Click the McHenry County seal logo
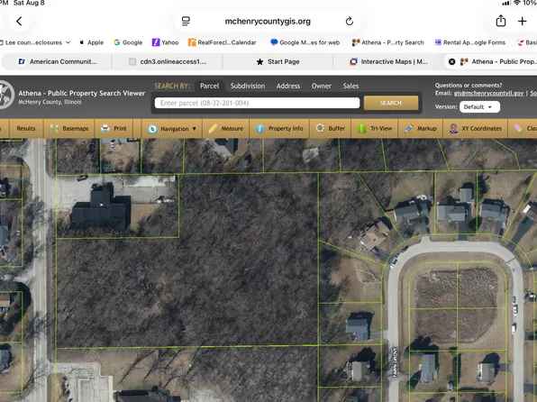Viewport: 537px width, 402px height. pyautogui.click(x=6, y=95)
